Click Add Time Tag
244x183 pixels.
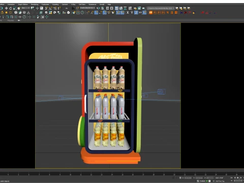[220, 181]
